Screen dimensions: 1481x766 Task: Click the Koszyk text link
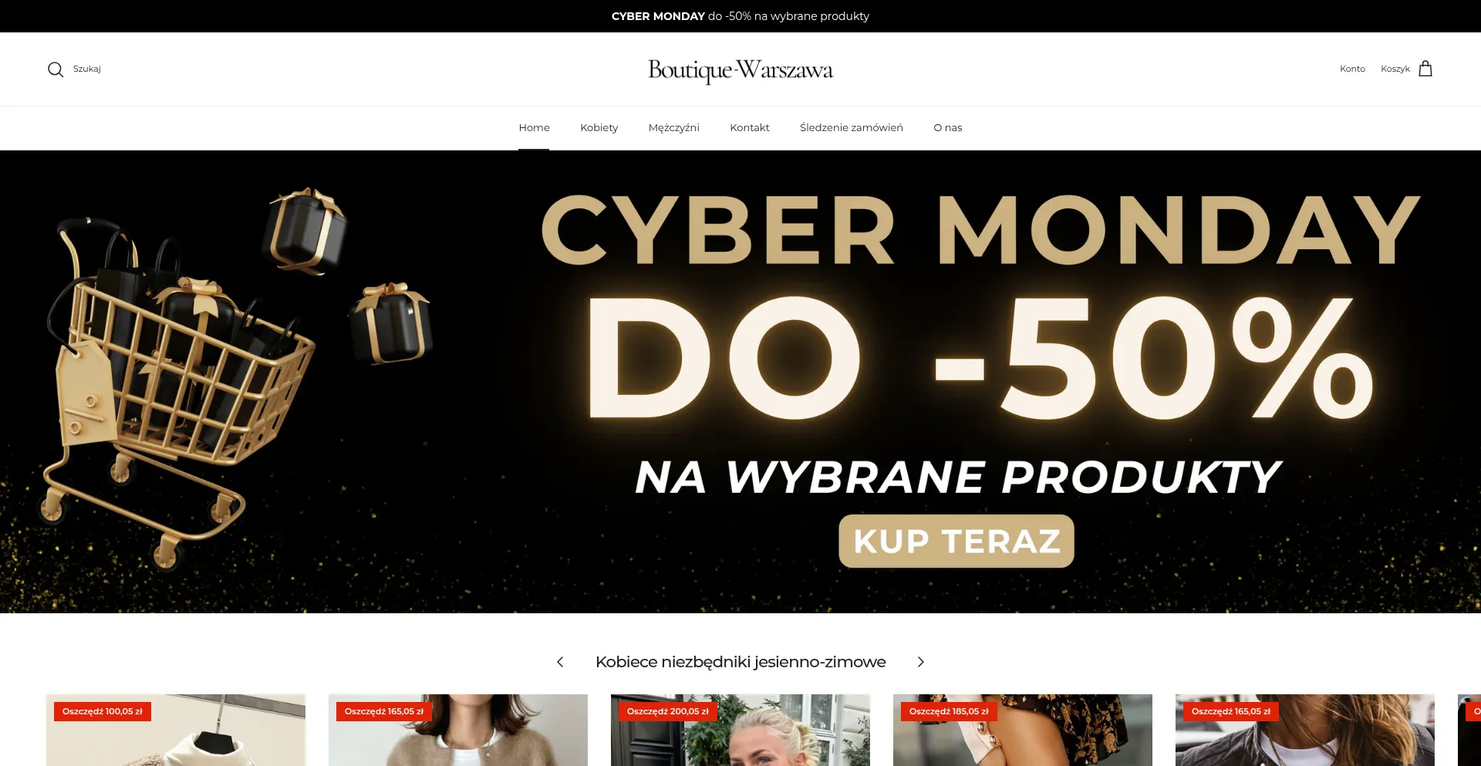click(x=1395, y=69)
